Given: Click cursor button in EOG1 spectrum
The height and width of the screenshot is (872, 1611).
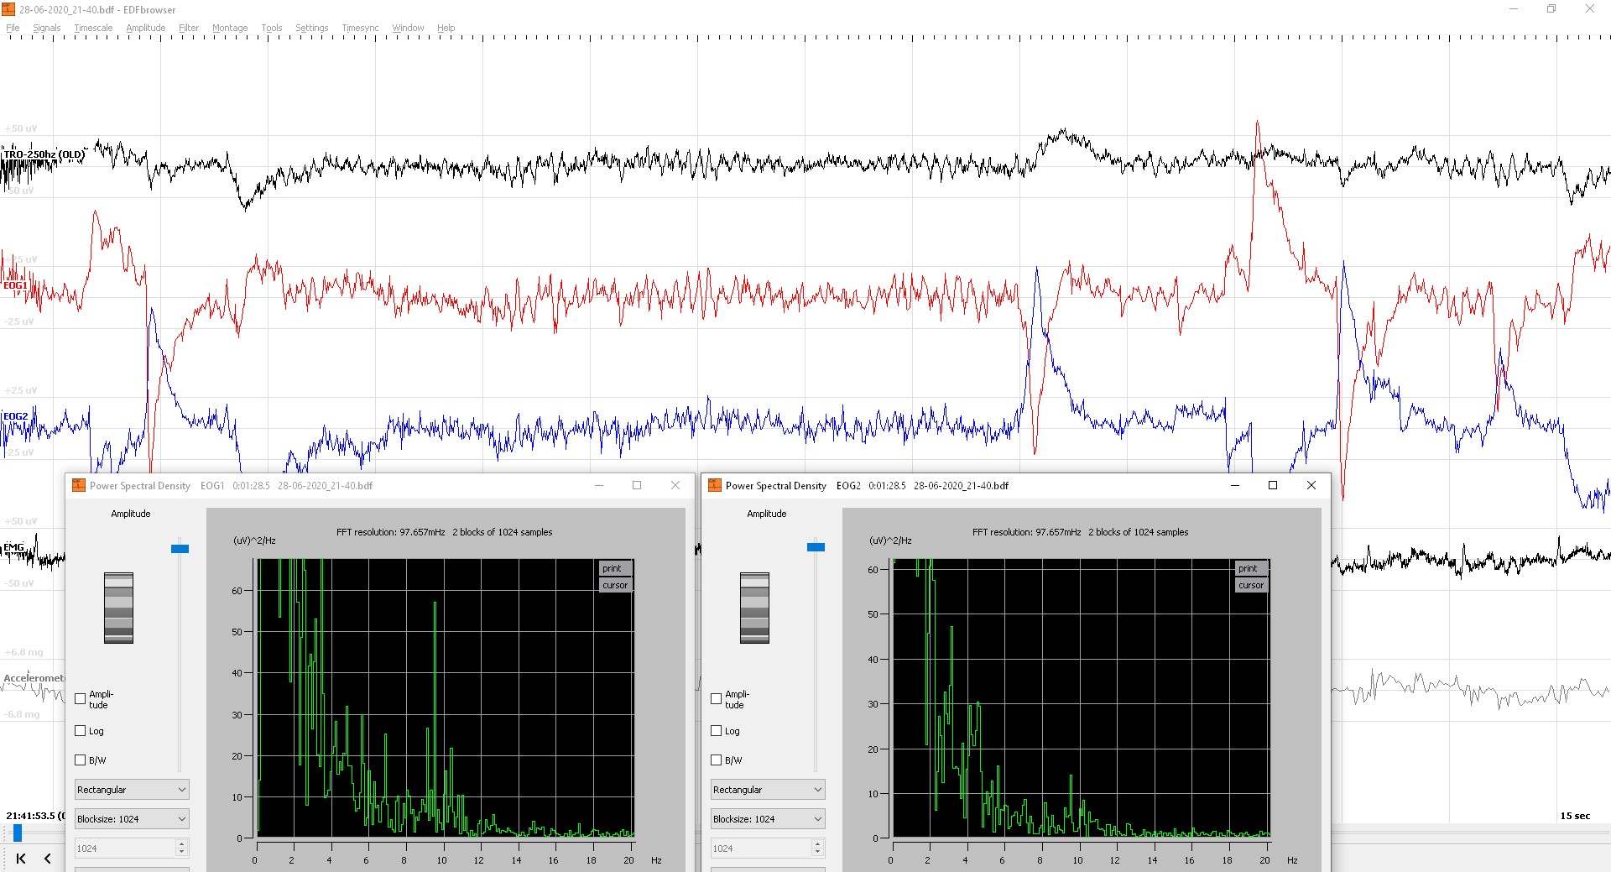Looking at the screenshot, I should pyautogui.click(x=615, y=585).
